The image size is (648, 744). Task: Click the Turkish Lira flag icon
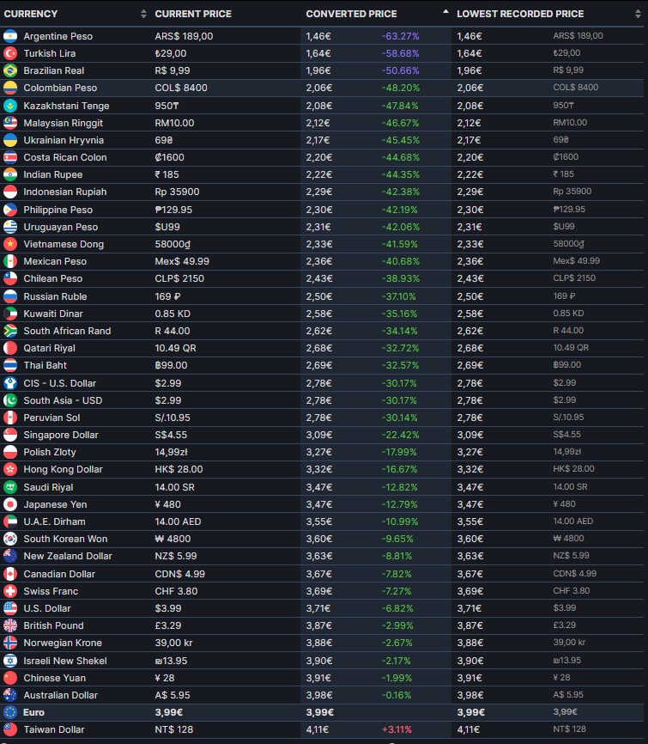pyautogui.click(x=10, y=53)
